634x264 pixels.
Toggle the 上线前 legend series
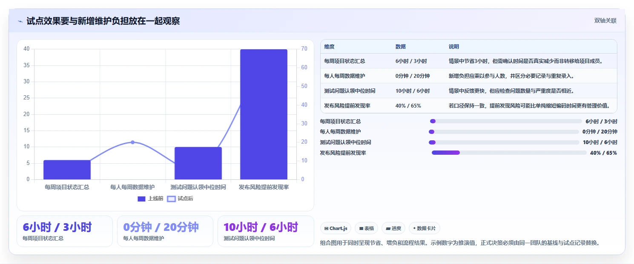(150, 199)
